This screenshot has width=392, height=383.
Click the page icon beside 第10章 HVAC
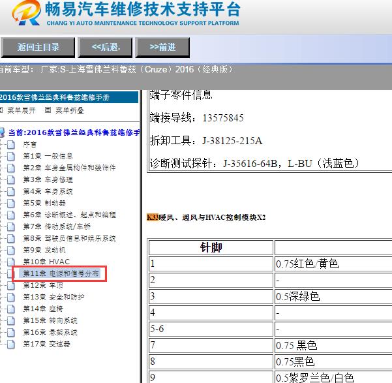click(x=10, y=262)
